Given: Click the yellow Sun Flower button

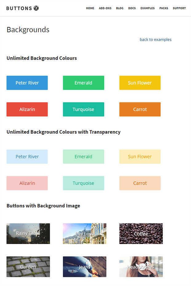Looking at the screenshot, I should [140, 83].
